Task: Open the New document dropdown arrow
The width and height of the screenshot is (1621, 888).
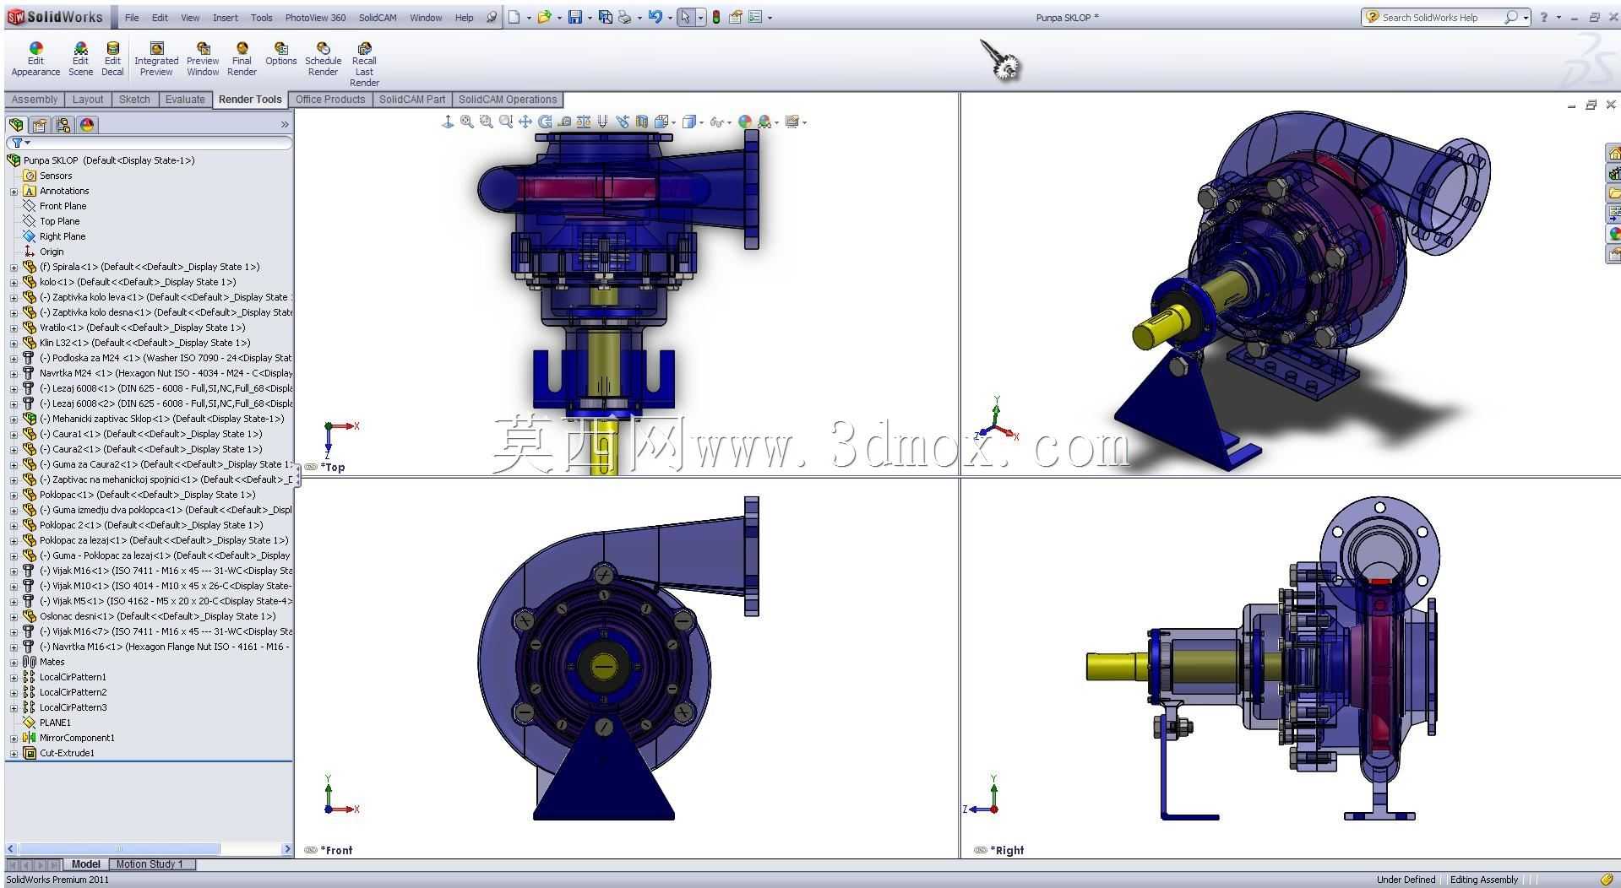Action: pyautogui.click(x=529, y=18)
